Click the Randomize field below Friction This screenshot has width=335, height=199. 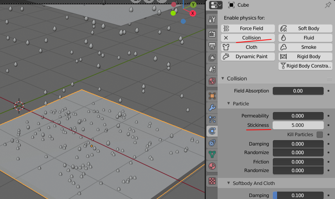pos(298,171)
